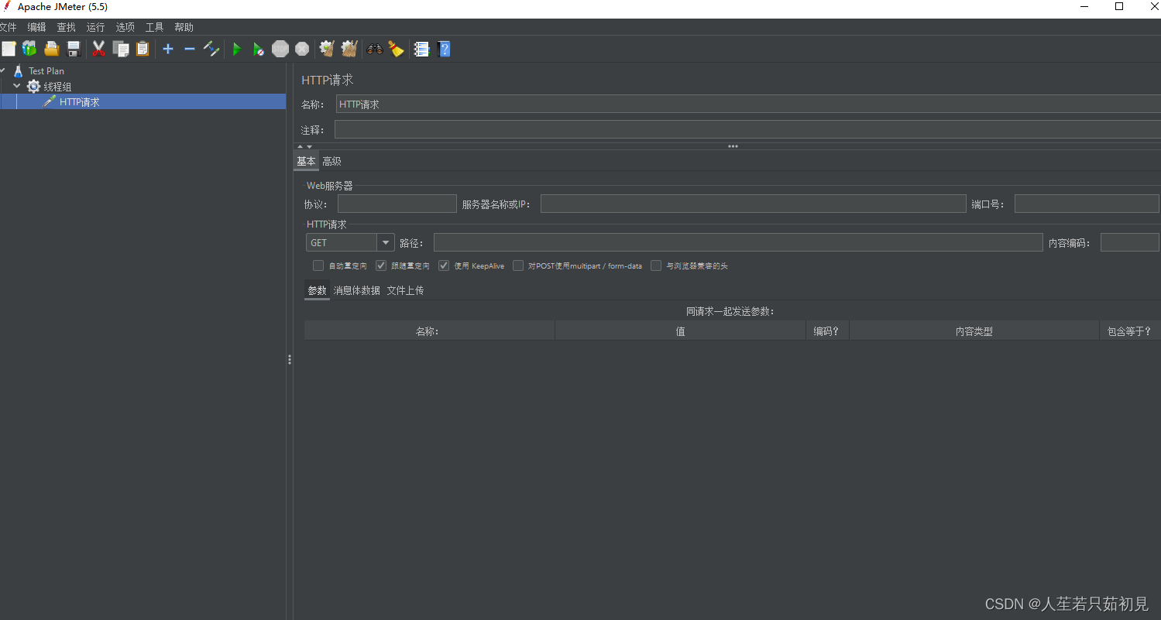This screenshot has height=620, width=1161.
Task: Click the 值 column header
Action: tap(680, 331)
